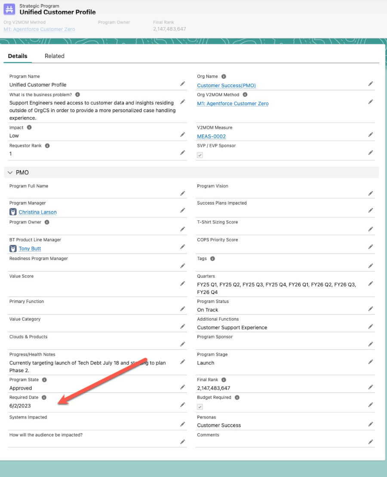
Task: Click Customer Support Experience value
Action: (x=232, y=327)
